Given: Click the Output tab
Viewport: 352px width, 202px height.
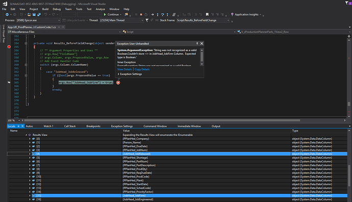Looking at the screenshot, I should pyautogui.click(x=216, y=126).
